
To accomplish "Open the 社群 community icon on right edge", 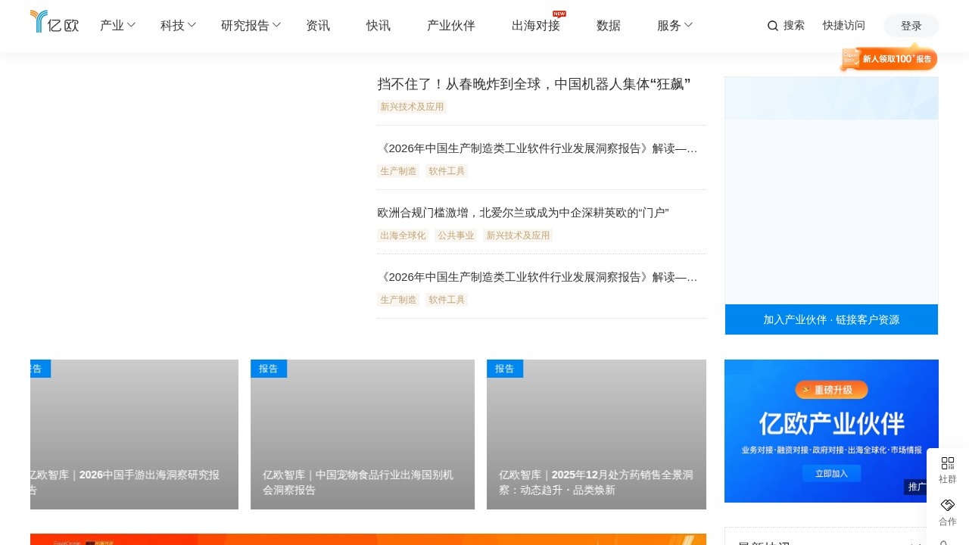I will tap(947, 469).
